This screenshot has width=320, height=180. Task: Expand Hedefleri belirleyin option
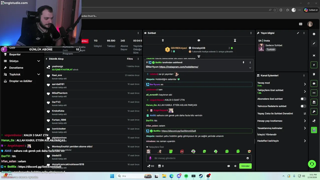point(305,141)
